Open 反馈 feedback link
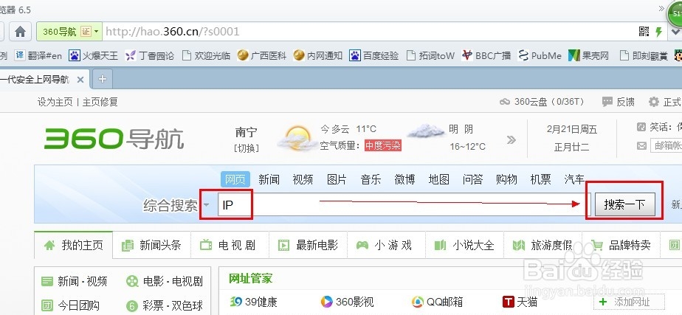 618,102
